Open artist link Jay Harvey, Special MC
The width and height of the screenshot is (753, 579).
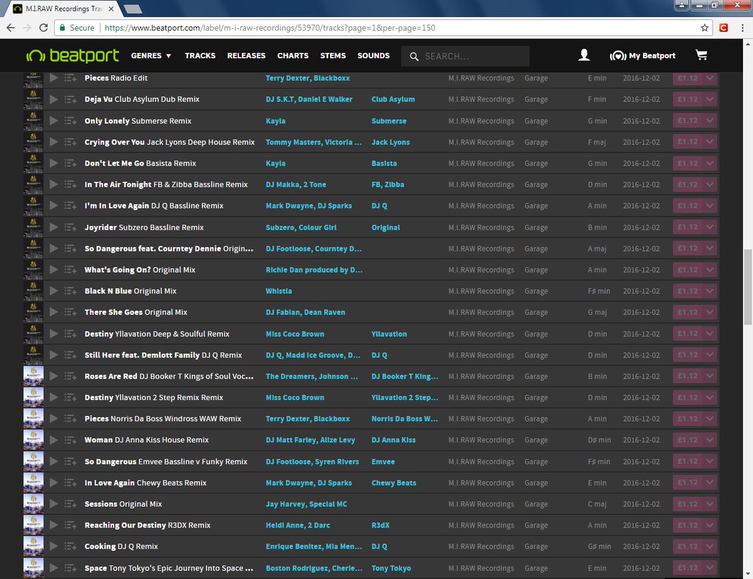306,504
